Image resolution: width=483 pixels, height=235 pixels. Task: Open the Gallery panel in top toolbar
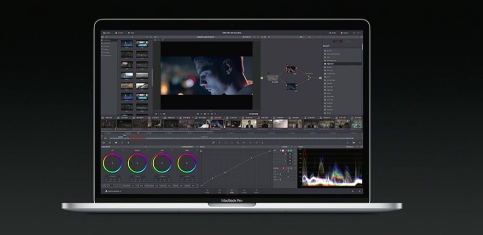tap(107, 33)
